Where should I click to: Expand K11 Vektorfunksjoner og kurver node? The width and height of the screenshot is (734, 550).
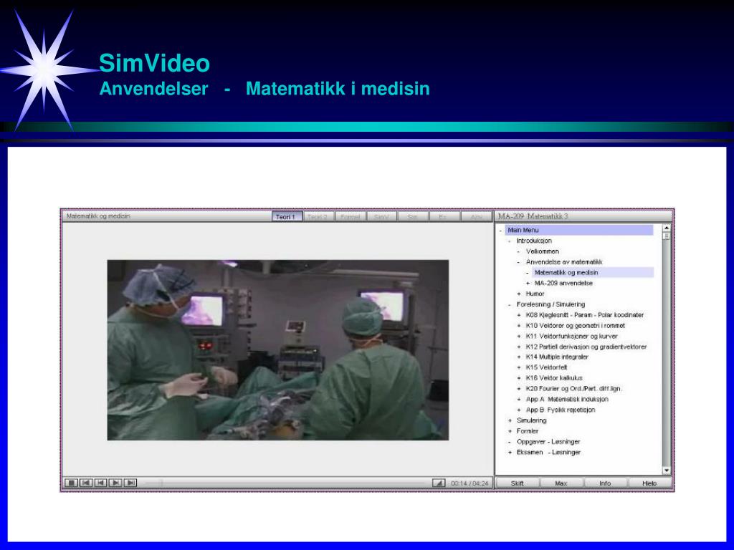point(519,337)
